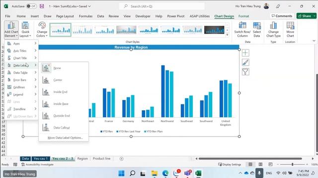Select the Region sheet tab
Image resolution: width=318 pixels, height=178 pixels.
tap(82, 159)
